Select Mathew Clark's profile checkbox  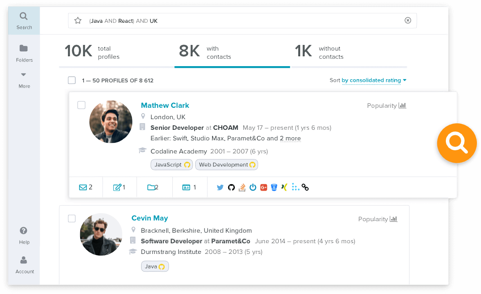(x=81, y=105)
